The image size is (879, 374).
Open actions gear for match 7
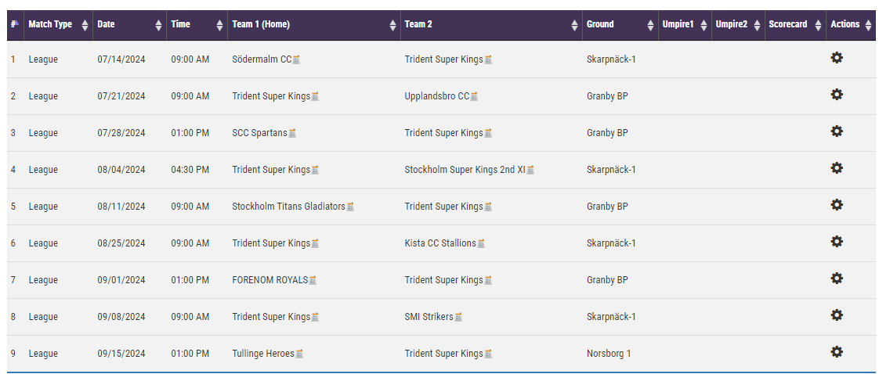(x=836, y=279)
